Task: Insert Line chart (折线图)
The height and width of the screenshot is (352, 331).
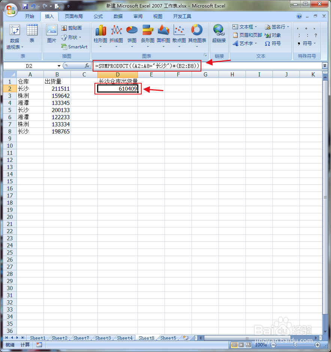Action: (x=116, y=36)
